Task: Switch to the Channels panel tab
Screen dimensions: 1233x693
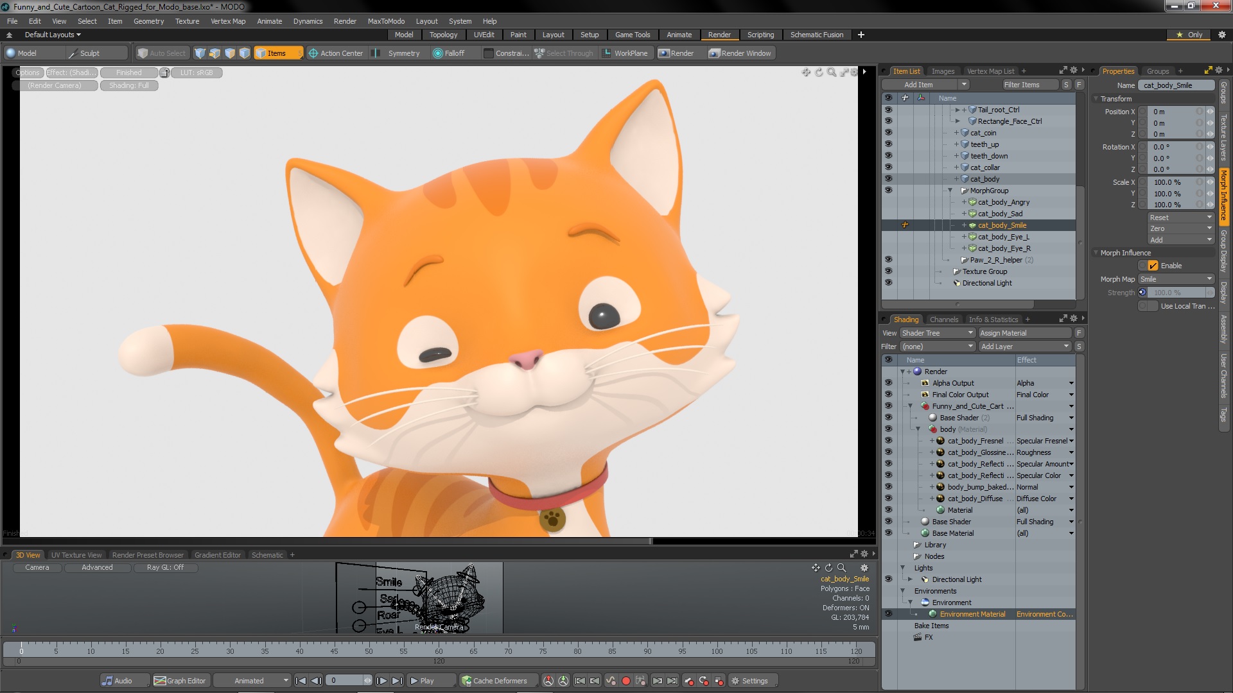Action: pyautogui.click(x=943, y=318)
